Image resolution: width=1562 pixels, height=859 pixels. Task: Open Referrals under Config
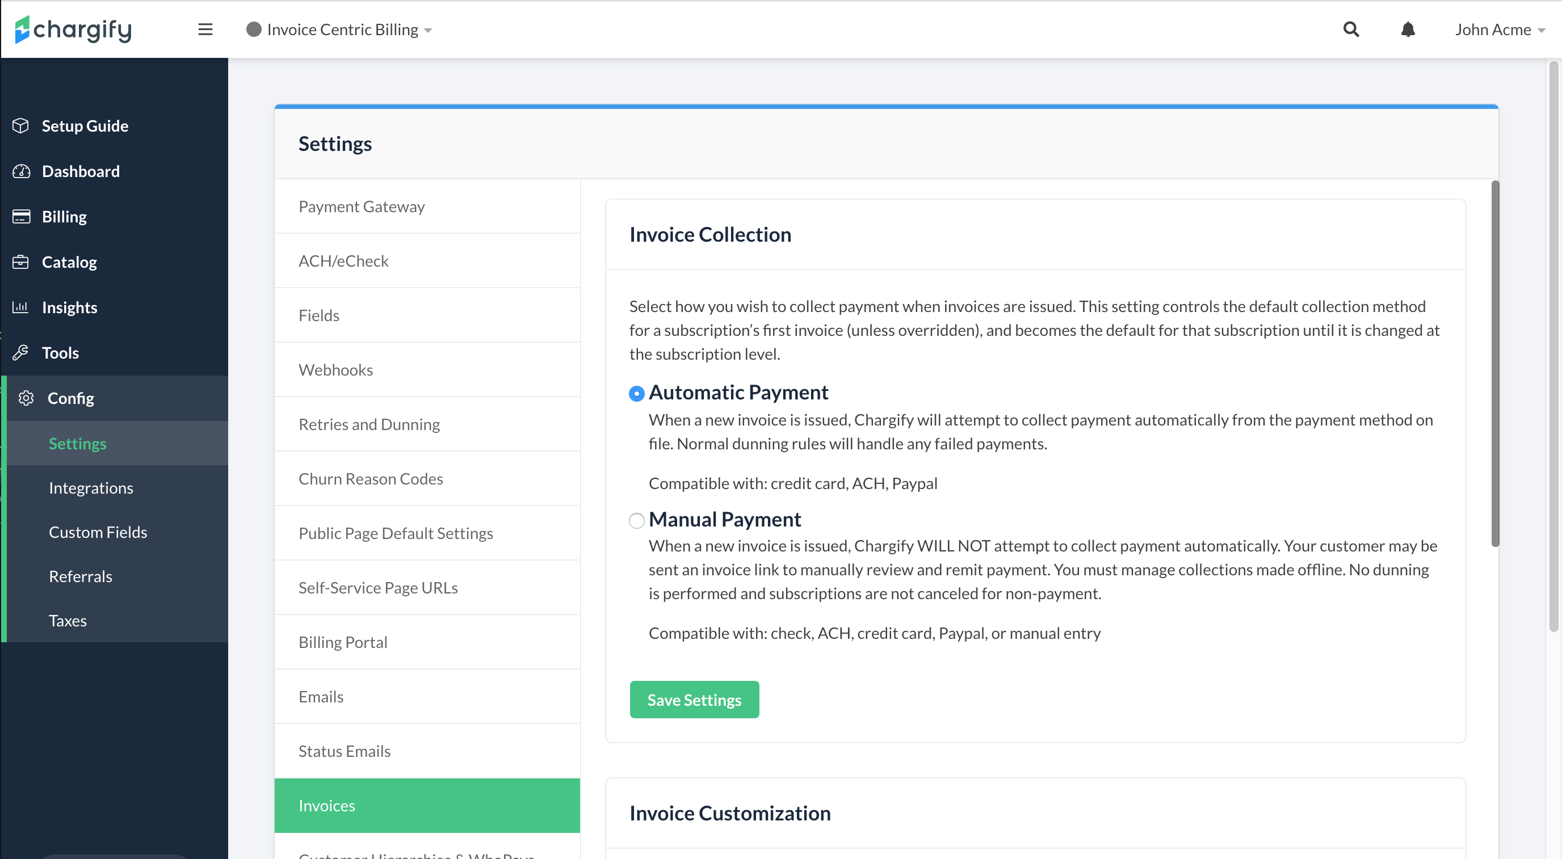117,576
